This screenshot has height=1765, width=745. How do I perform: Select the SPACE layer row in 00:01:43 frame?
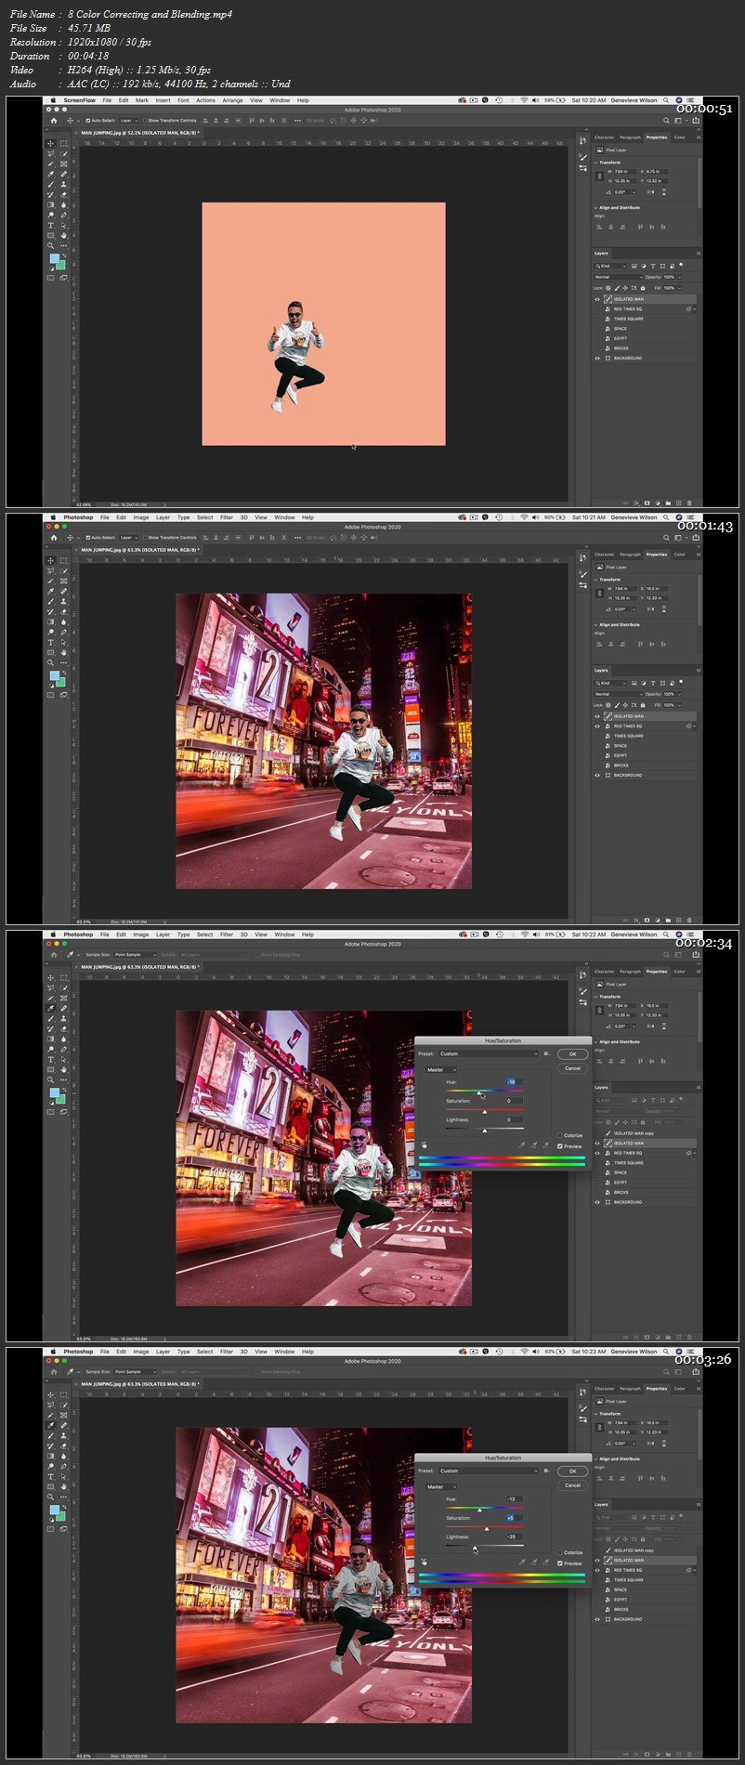click(x=644, y=746)
